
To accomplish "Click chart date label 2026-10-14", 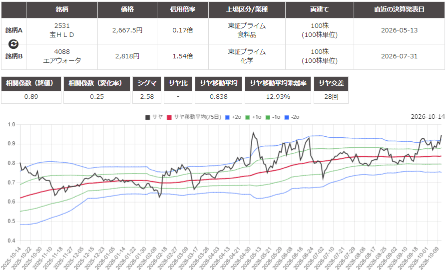I will pos(428,117).
